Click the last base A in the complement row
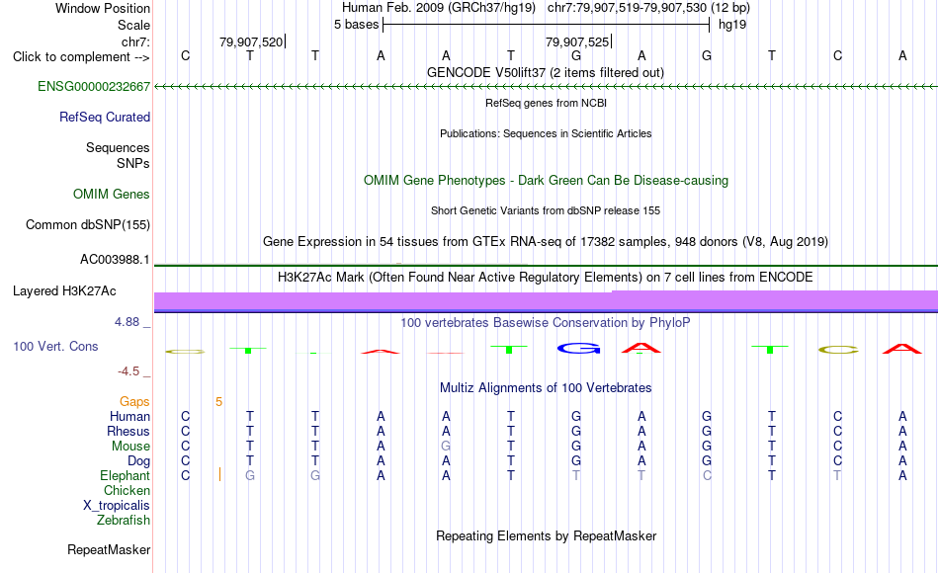This screenshot has width=939, height=573. (x=902, y=55)
